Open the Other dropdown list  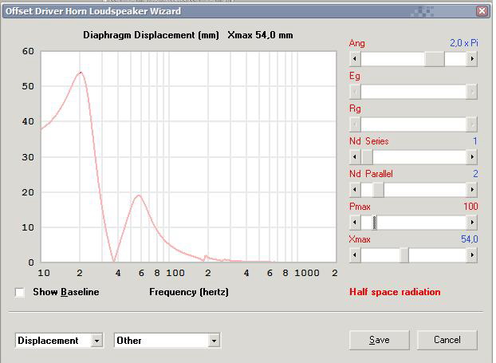pos(215,341)
